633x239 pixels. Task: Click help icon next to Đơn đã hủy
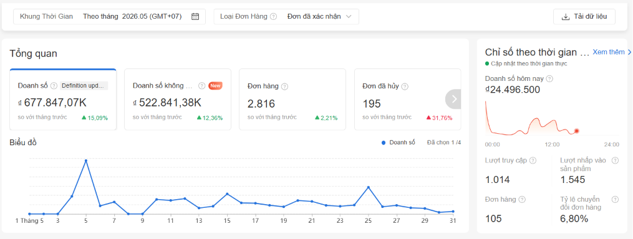point(405,87)
